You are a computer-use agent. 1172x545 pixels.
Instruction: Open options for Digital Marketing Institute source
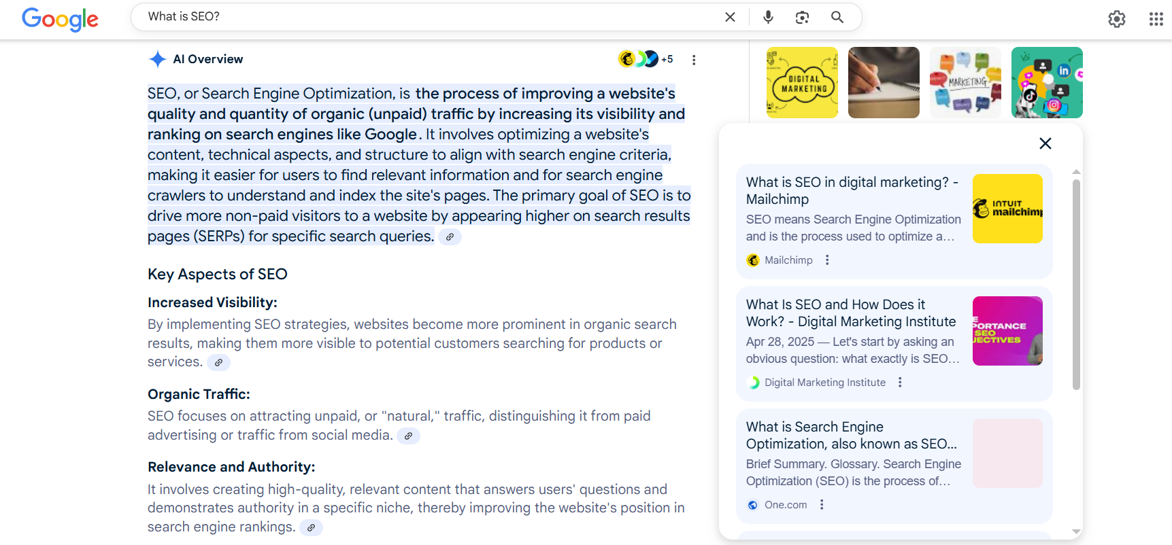click(900, 383)
